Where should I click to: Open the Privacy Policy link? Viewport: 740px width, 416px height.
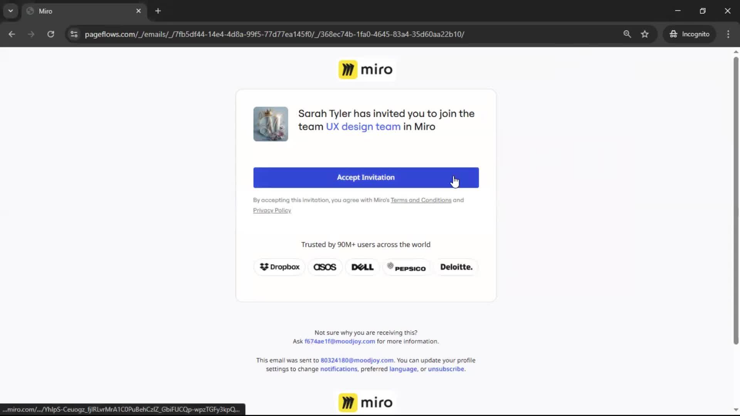272,210
